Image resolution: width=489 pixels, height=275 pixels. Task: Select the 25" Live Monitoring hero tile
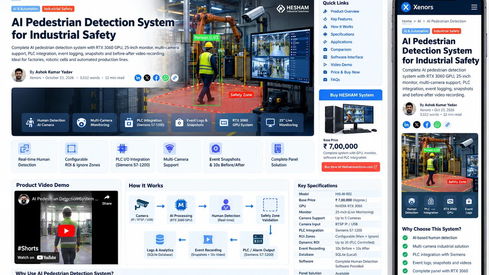[x=282, y=123]
